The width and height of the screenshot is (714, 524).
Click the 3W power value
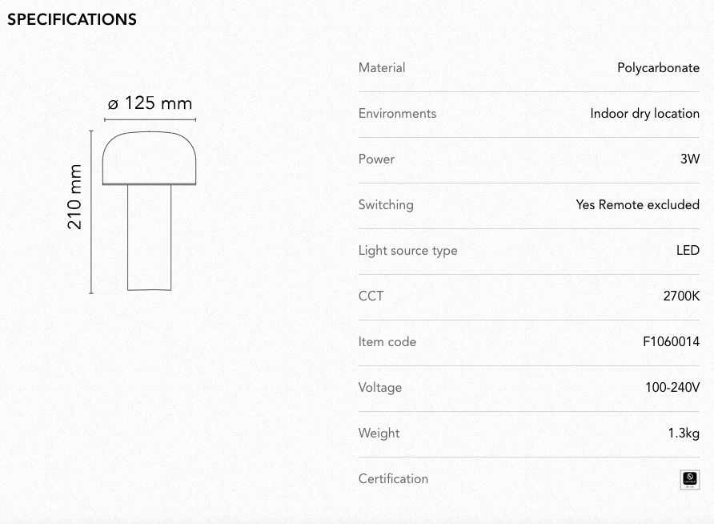click(690, 159)
